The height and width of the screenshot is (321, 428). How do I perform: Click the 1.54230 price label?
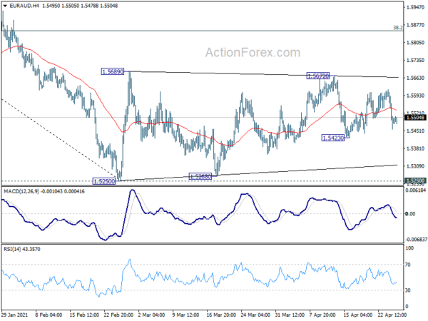click(x=333, y=138)
